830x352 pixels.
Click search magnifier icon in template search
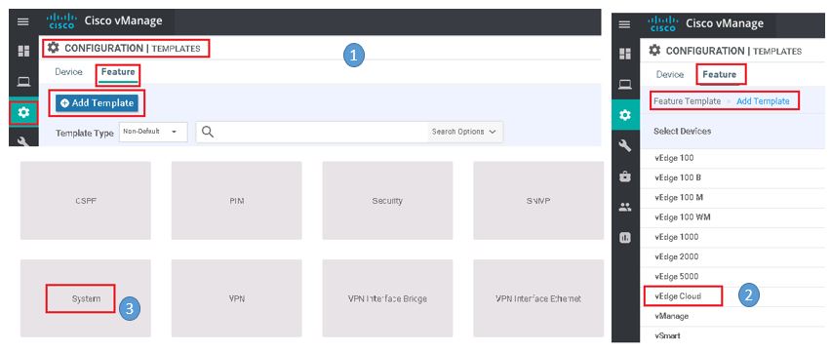[x=208, y=132]
